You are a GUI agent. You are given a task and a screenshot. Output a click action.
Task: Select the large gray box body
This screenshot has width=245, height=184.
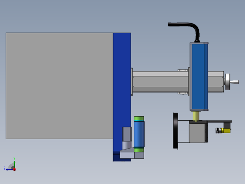pos(59,86)
